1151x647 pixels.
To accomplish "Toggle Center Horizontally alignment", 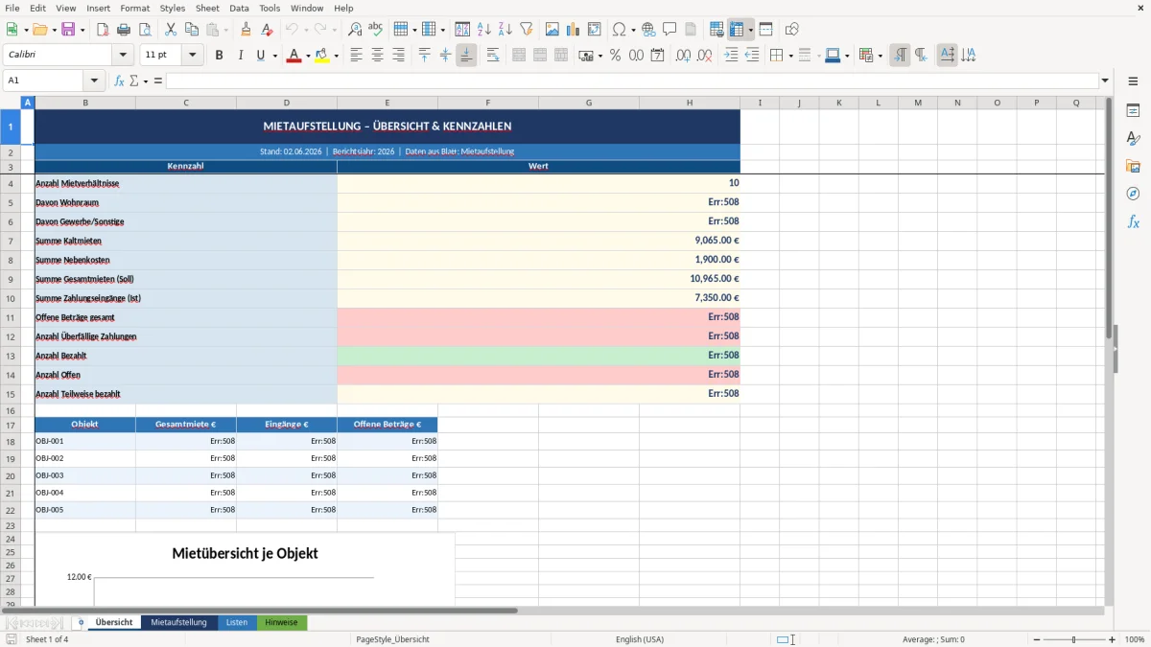I will pyautogui.click(x=377, y=56).
